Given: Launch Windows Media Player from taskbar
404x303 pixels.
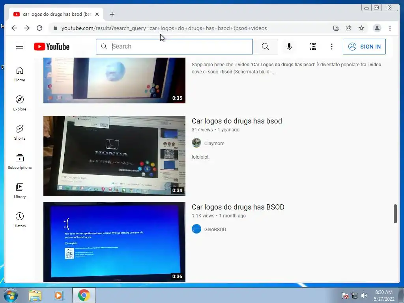Looking at the screenshot, I should pos(59,295).
